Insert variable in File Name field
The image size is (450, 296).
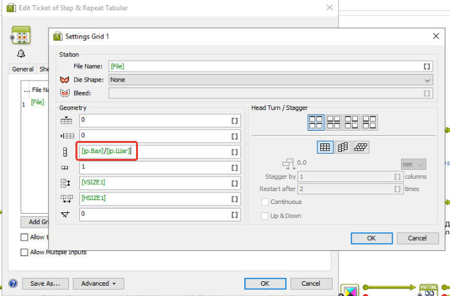pyautogui.click(x=427, y=66)
